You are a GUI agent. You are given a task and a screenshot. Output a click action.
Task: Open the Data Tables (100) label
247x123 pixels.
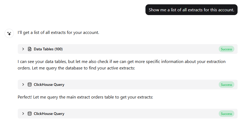pyautogui.click(x=48, y=49)
